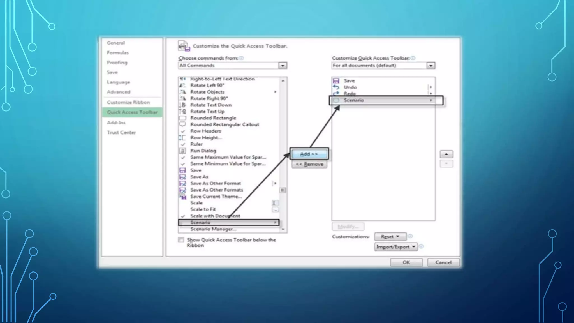Screen dimensions: 574x323
Task: Select the Rounded Rectangle shape icon
Action: [x=182, y=118]
